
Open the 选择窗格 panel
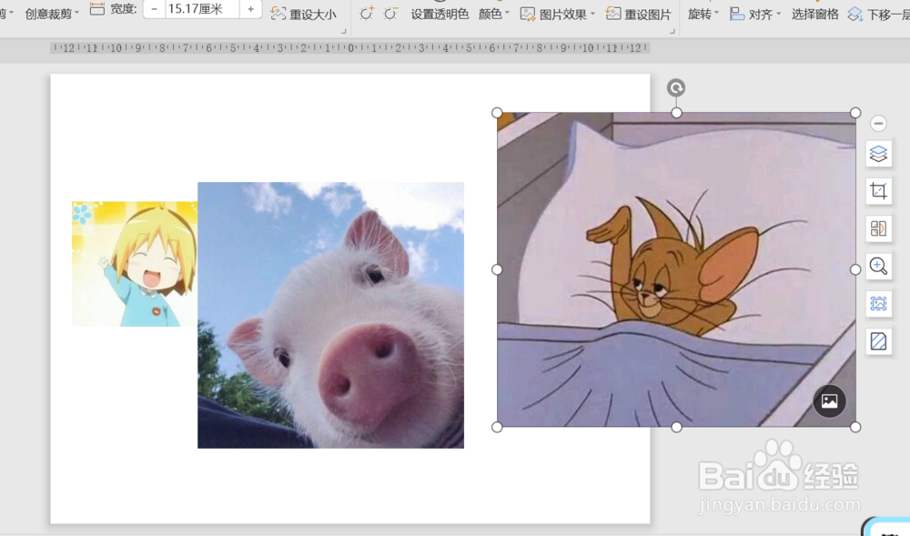814,14
